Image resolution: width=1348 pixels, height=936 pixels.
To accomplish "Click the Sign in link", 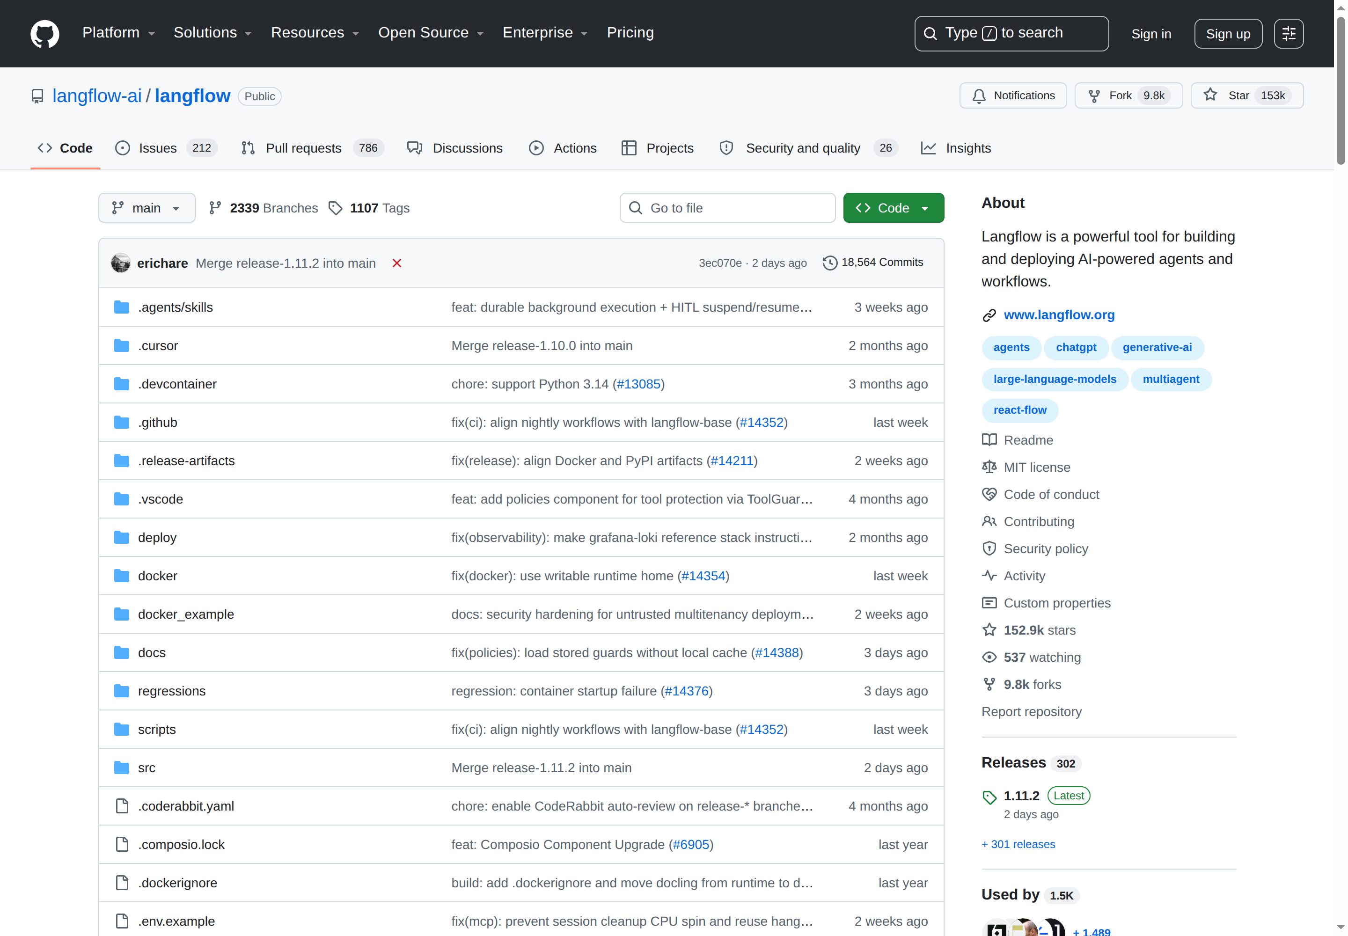I will (x=1151, y=34).
